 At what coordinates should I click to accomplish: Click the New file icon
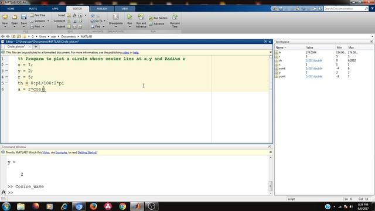pyautogui.click(x=5, y=17)
